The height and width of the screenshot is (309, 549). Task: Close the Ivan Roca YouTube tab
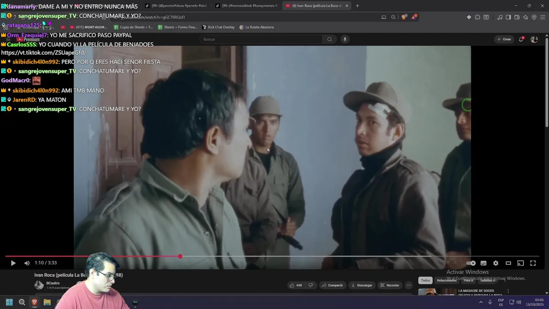pyautogui.click(x=347, y=6)
